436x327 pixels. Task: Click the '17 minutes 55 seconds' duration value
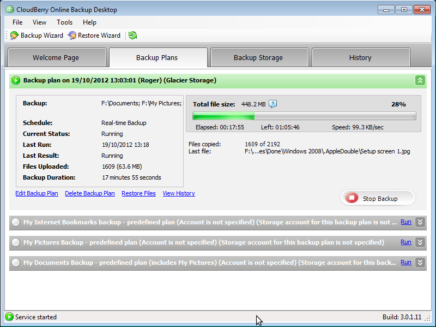tap(131, 177)
